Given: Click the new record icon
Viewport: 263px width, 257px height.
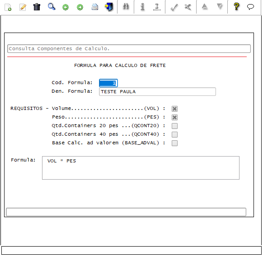Looking at the screenshot, I should [8, 7].
